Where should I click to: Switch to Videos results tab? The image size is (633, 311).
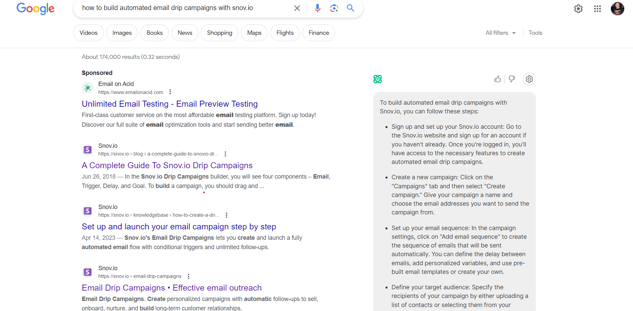(x=88, y=33)
